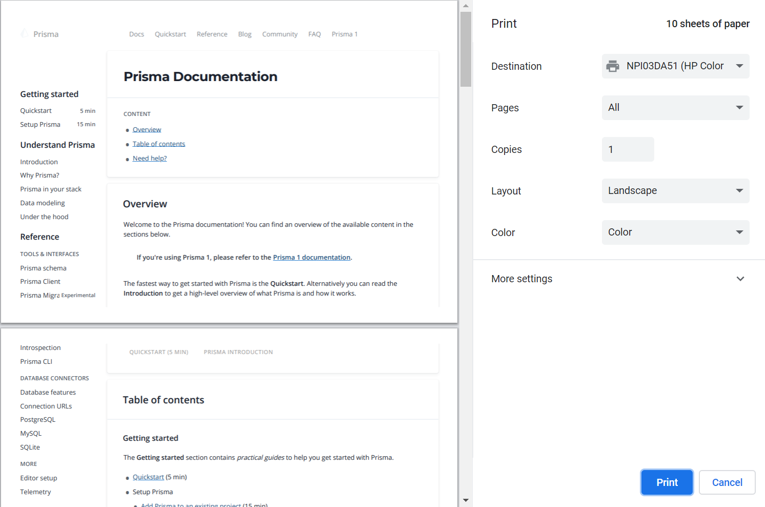This screenshot has width=765, height=507.
Task: Follow the Prisma 1 documentation link
Action: pos(311,257)
